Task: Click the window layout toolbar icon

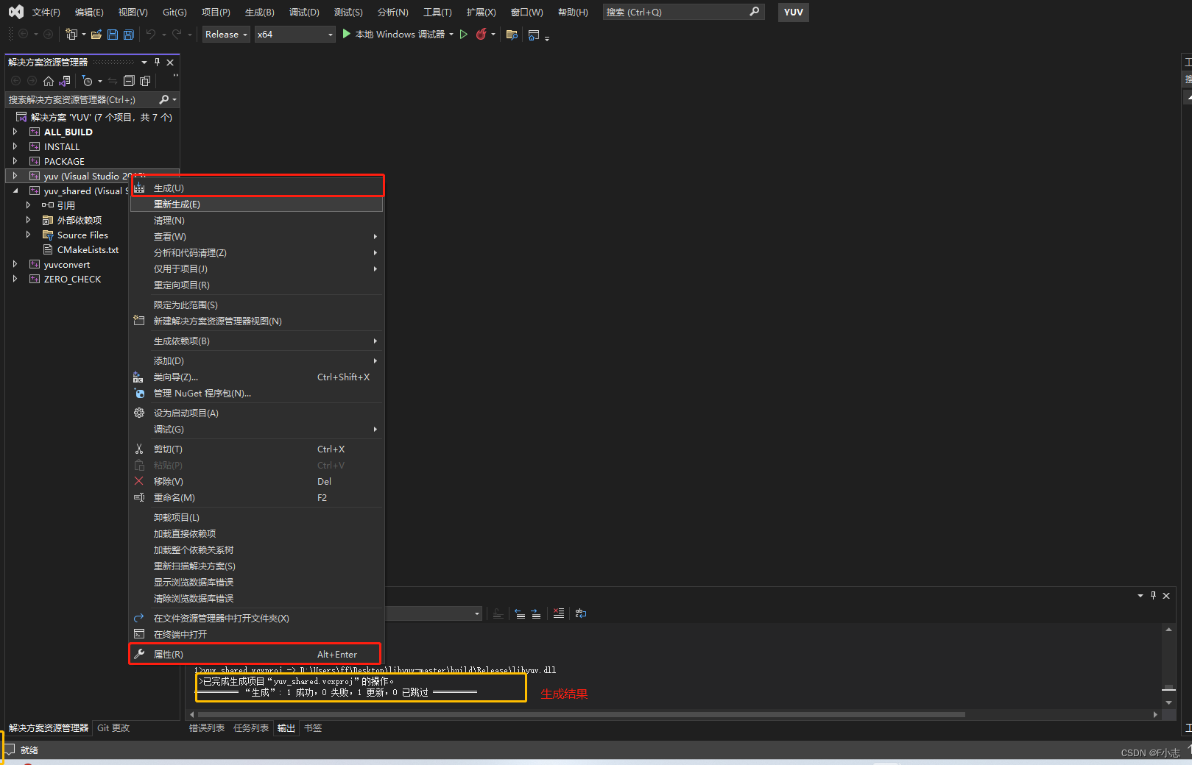Action: 534,34
